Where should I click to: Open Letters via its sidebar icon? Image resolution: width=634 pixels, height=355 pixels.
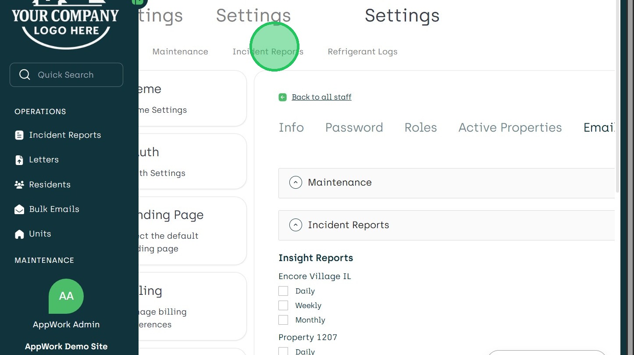coord(19,160)
